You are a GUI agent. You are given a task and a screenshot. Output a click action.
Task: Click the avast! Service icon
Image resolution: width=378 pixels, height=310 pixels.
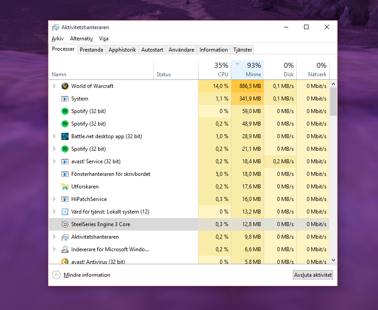pos(65,162)
